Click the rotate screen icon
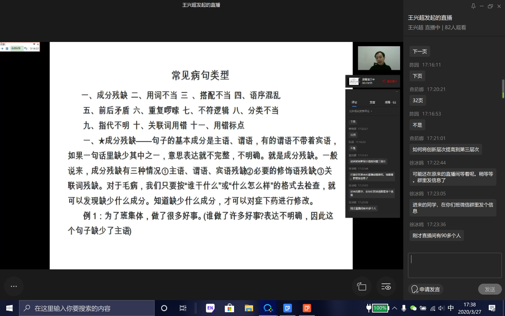Screen dimensions: 505x316 [x=362, y=287]
